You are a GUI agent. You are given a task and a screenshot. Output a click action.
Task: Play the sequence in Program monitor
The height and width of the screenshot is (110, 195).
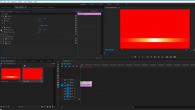155,57
